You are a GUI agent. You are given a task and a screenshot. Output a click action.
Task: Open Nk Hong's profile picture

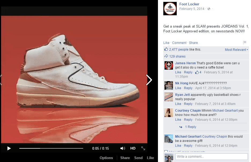(169, 85)
